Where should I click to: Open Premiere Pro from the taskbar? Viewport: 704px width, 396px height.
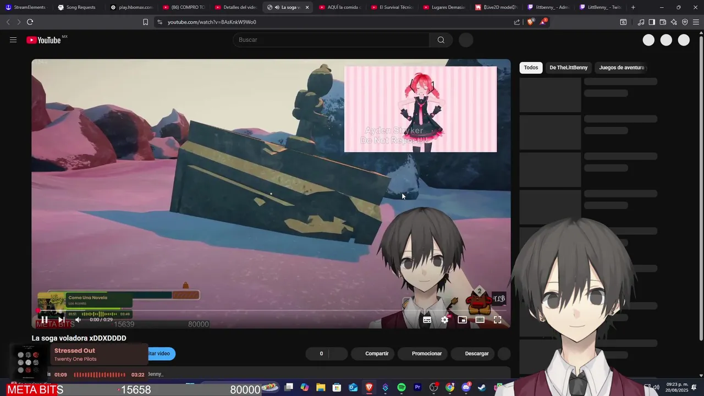click(417, 388)
